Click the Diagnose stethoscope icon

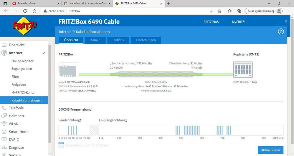click(4, 147)
